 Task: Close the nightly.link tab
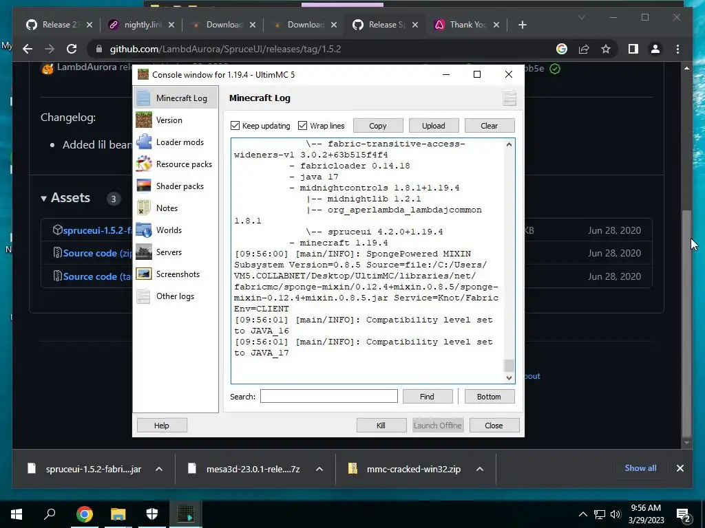pos(171,25)
